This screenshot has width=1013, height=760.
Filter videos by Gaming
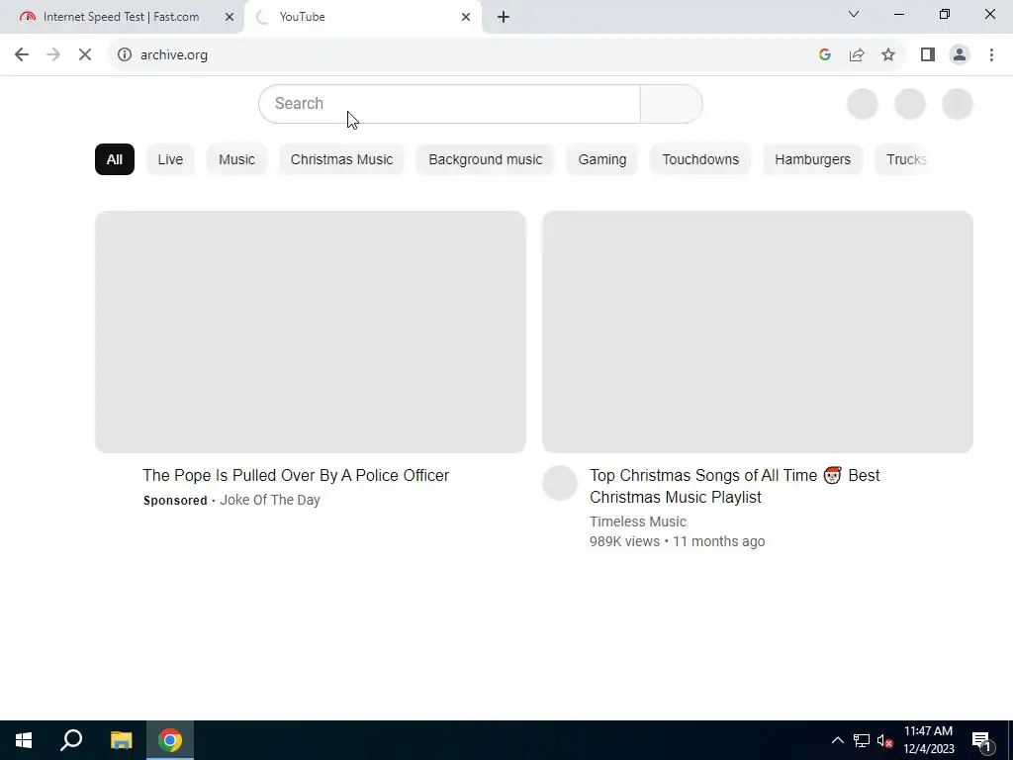602,159
